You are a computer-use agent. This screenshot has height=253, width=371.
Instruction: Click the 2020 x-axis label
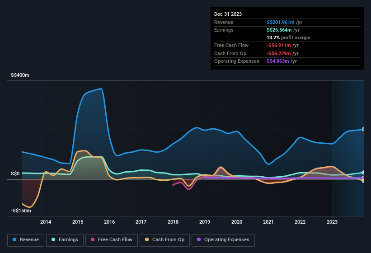tap(237, 222)
